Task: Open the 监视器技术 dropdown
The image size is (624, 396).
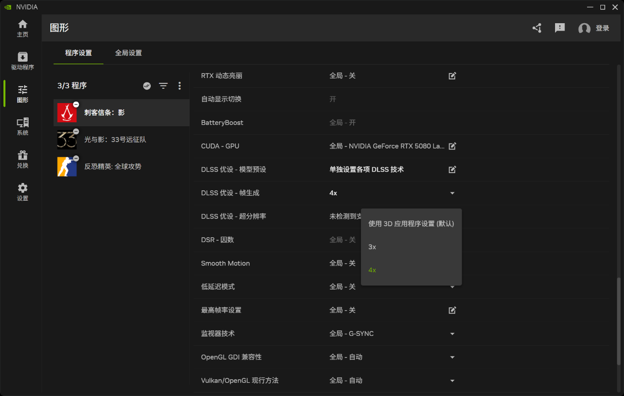Action: (452, 333)
